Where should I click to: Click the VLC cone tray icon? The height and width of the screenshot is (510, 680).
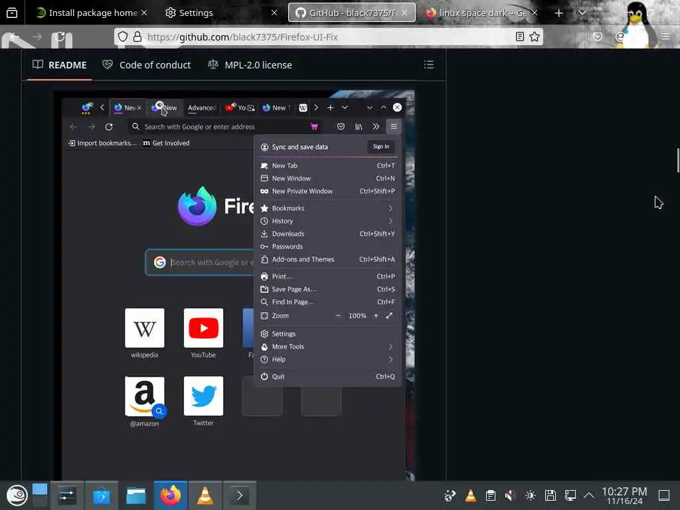(x=471, y=495)
